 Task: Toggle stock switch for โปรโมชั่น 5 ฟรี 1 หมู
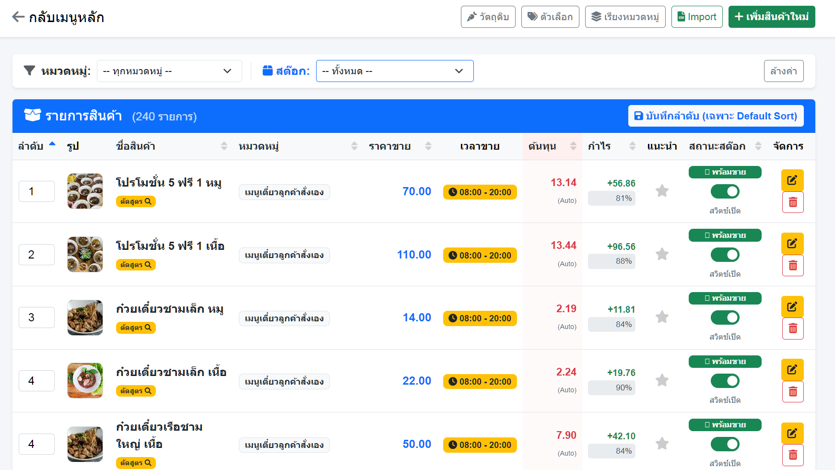725,191
